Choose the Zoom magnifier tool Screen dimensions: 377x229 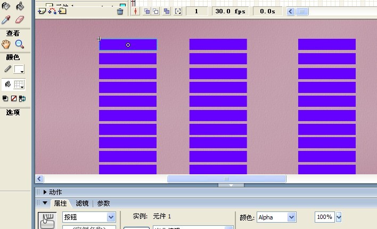20,45
